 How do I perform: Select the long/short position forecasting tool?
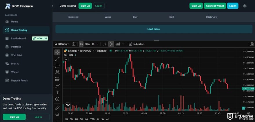coord(57,79)
